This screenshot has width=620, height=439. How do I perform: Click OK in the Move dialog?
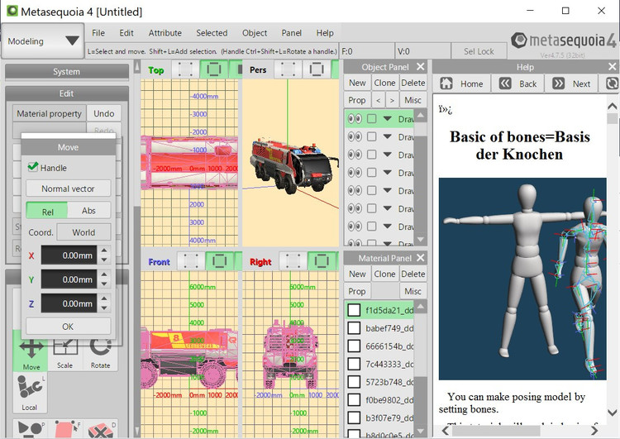point(68,327)
